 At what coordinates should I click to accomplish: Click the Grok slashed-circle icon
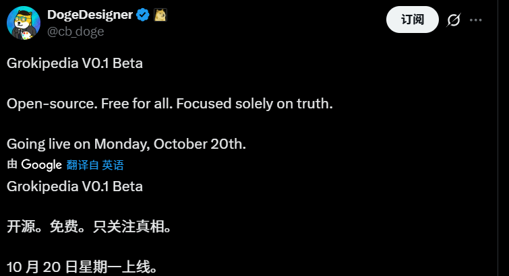454,20
